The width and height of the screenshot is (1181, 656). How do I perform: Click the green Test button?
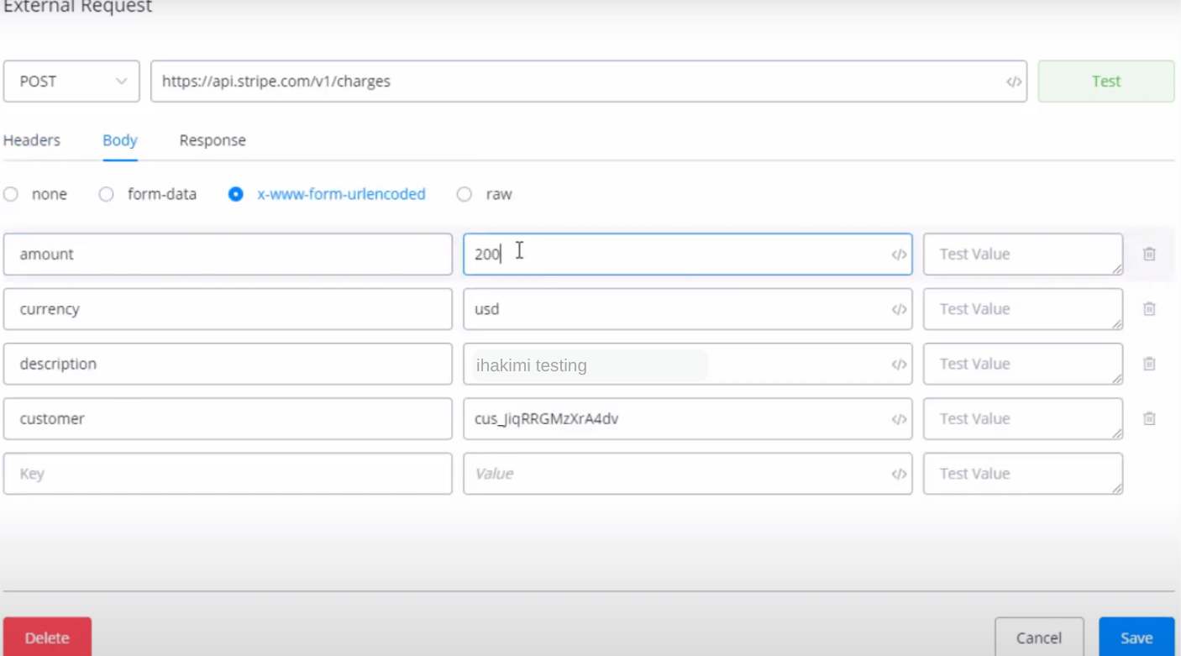(x=1105, y=81)
